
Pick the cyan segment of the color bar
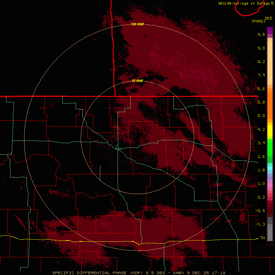coord(270,168)
